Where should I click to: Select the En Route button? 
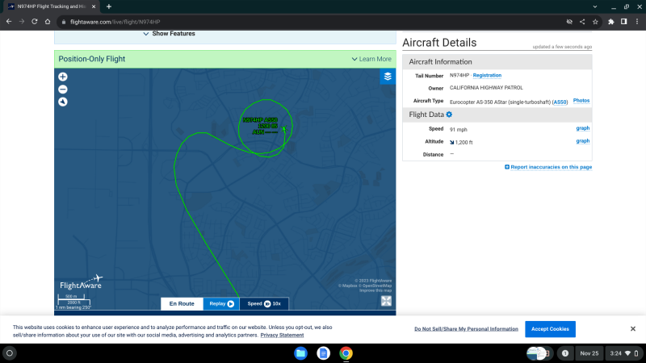(x=182, y=304)
